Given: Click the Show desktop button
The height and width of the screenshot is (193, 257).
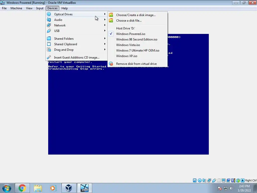Looking at the screenshot, I should pyautogui.click(x=256, y=188).
